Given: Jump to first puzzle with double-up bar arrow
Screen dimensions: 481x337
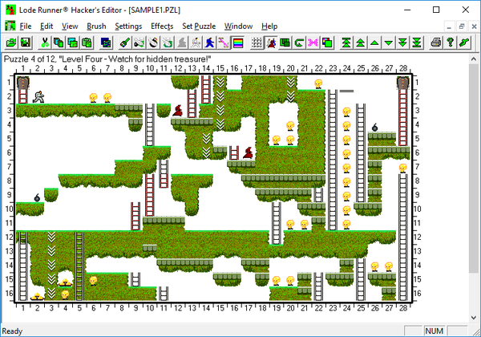Looking at the screenshot, I should coord(346,43).
